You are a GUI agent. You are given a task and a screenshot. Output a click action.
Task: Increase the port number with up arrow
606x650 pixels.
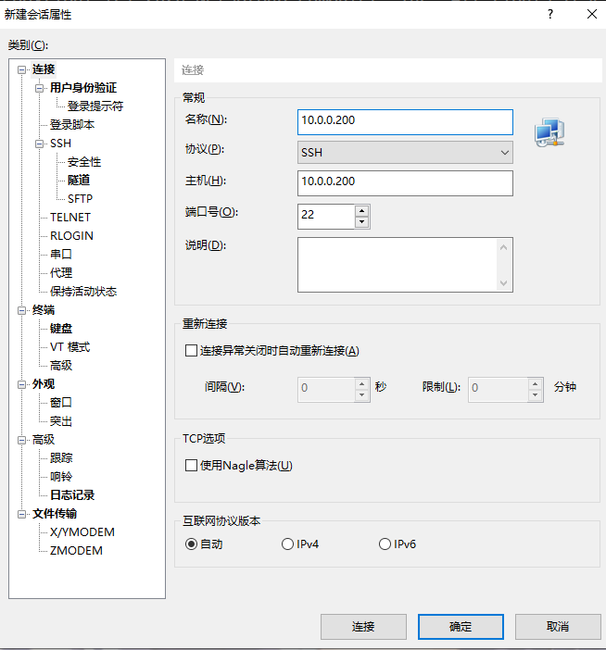click(362, 210)
